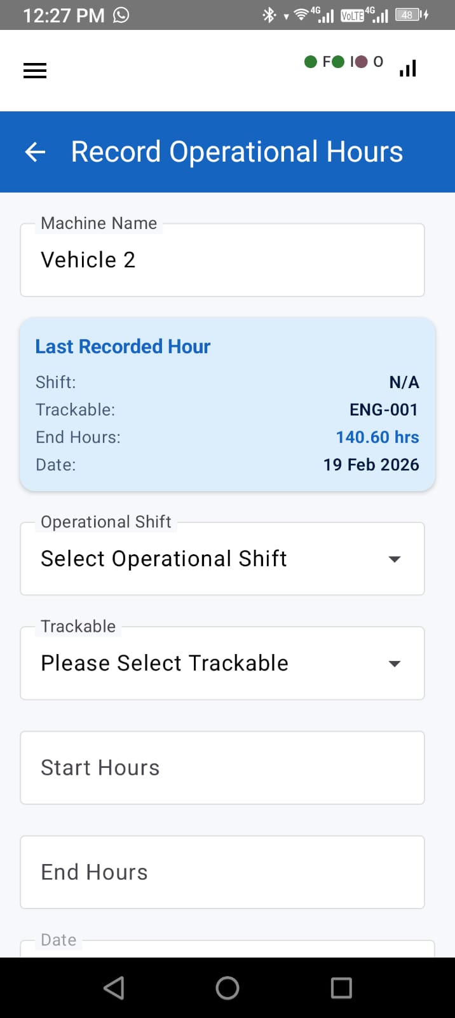Viewport: 455px width, 1018px height.
Task: Tap the signal strength bars in app header
Action: 407,67
